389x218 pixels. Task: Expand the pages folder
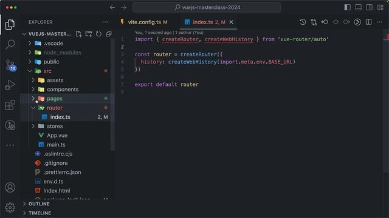33,98
